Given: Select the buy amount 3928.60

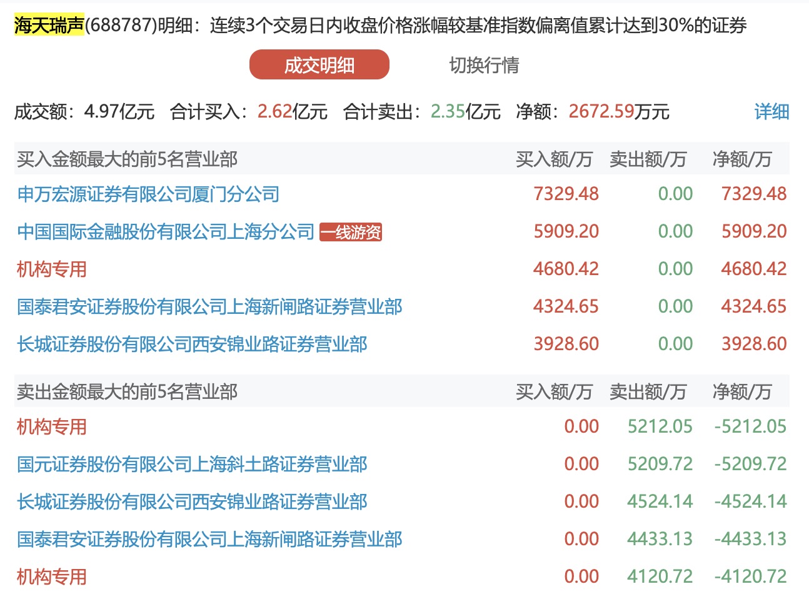Looking at the screenshot, I should click(566, 344).
